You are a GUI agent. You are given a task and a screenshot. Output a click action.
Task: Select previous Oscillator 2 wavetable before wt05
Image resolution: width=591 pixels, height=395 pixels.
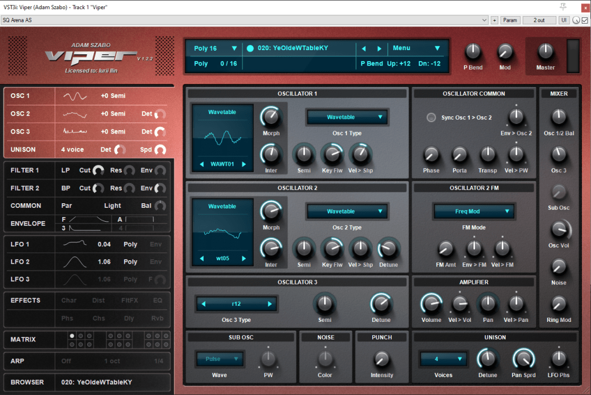click(201, 259)
